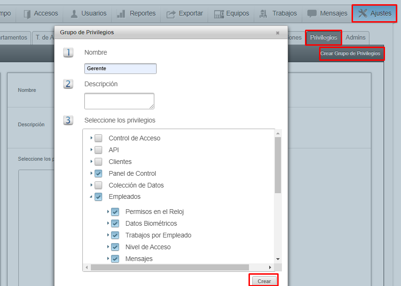Expand the Datos Biométricos sub-node
Viewport: 401px width, 286px height.
pyautogui.click(x=108, y=223)
